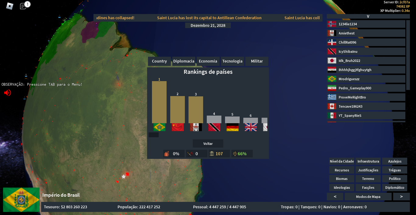Click Pessoal manpower value in bottom bar

tap(220, 207)
